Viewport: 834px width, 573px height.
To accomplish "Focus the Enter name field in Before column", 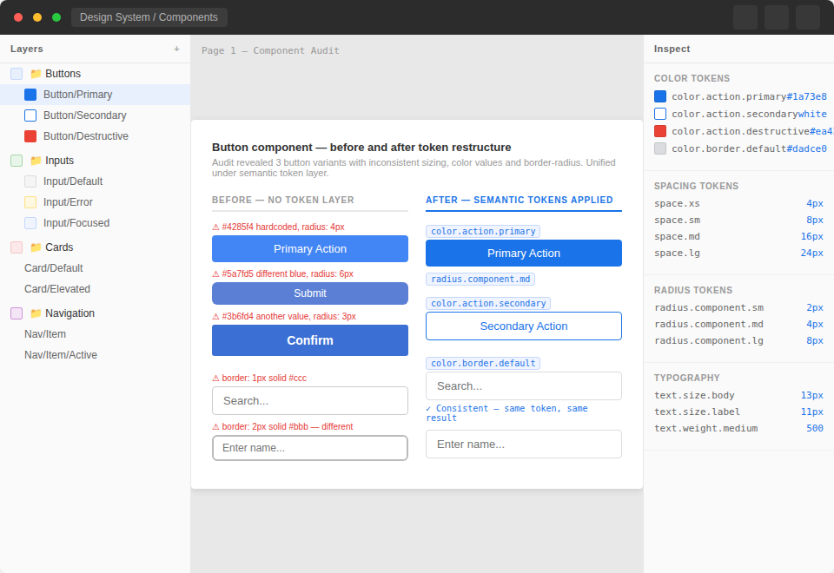I will point(310,448).
